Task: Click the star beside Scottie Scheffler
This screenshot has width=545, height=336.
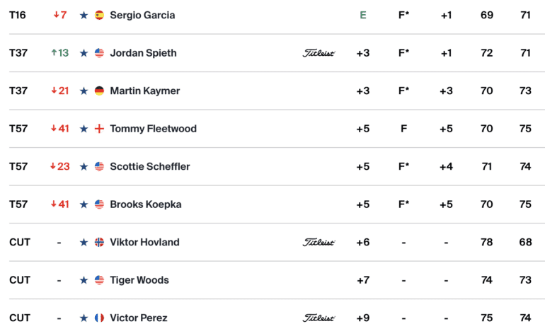Action: click(x=84, y=166)
